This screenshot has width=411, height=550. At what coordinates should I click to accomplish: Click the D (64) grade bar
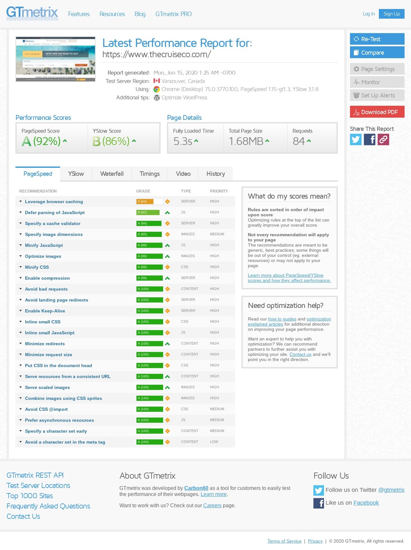pos(150,202)
